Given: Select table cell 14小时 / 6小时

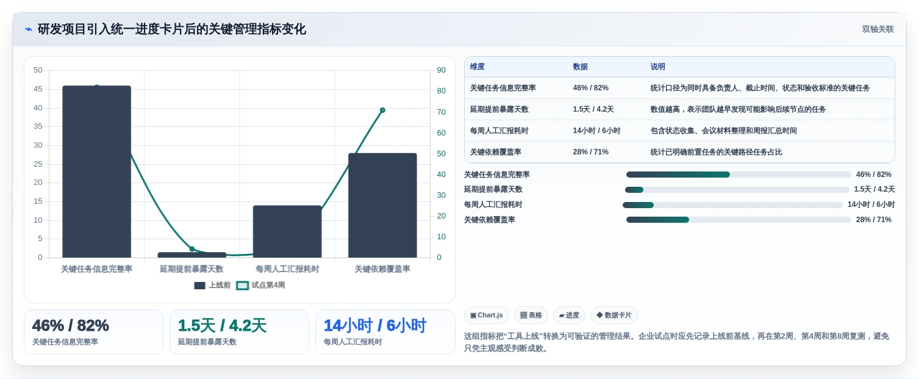Looking at the screenshot, I should click(x=597, y=131).
